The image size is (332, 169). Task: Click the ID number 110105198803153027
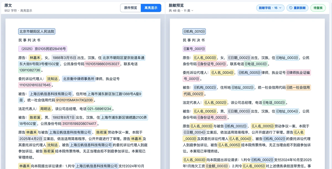click(102, 64)
